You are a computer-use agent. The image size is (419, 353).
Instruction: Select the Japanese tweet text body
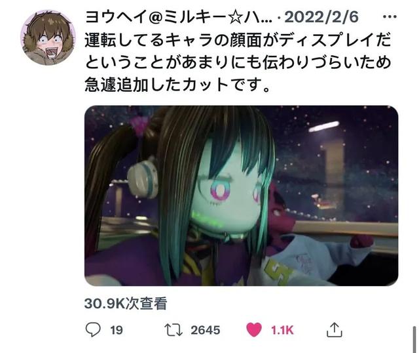coord(238,62)
